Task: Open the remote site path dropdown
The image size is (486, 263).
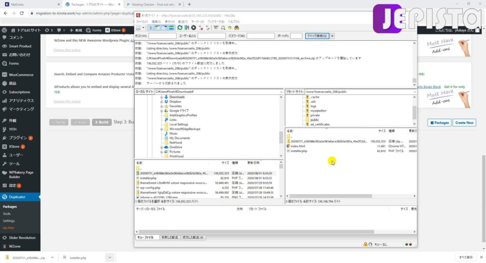Action: click(414, 92)
